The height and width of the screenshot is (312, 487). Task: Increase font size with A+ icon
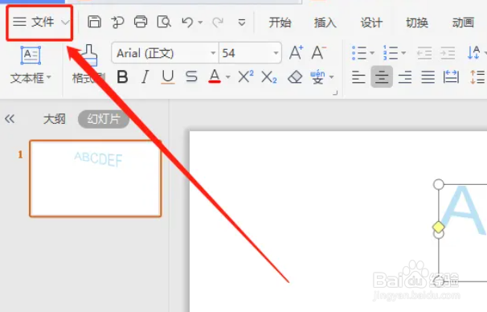click(296, 52)
